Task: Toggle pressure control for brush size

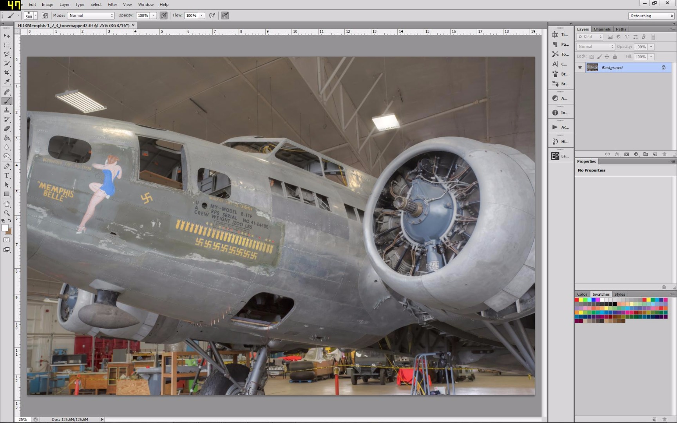Action: click(x=225, y=15)
